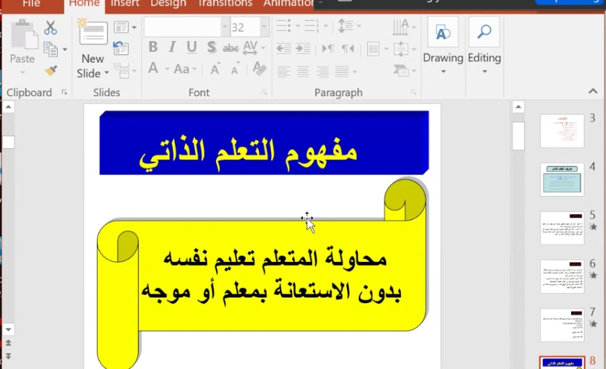Toggle Underline formatting
Image resolution: width=606 pixels, height=369 pixels.
(191, 47)
